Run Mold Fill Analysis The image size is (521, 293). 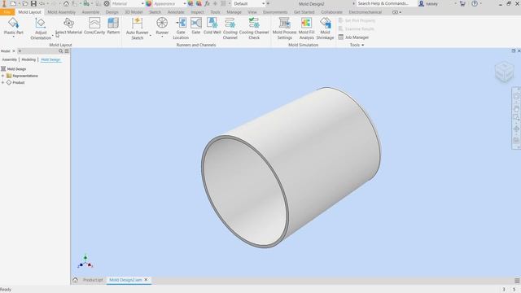(x=306, y=28)
